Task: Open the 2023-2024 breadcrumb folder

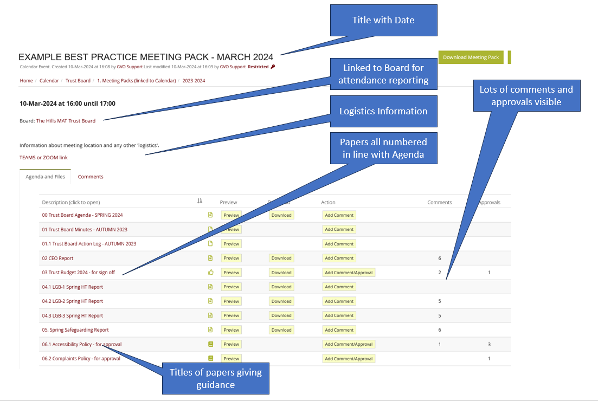Action: pyautogui.click(x=194, y=81)
